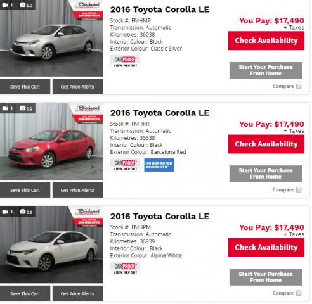
Task: Open photo gallery camera icon on red Corolla
Action: point(22,108)
